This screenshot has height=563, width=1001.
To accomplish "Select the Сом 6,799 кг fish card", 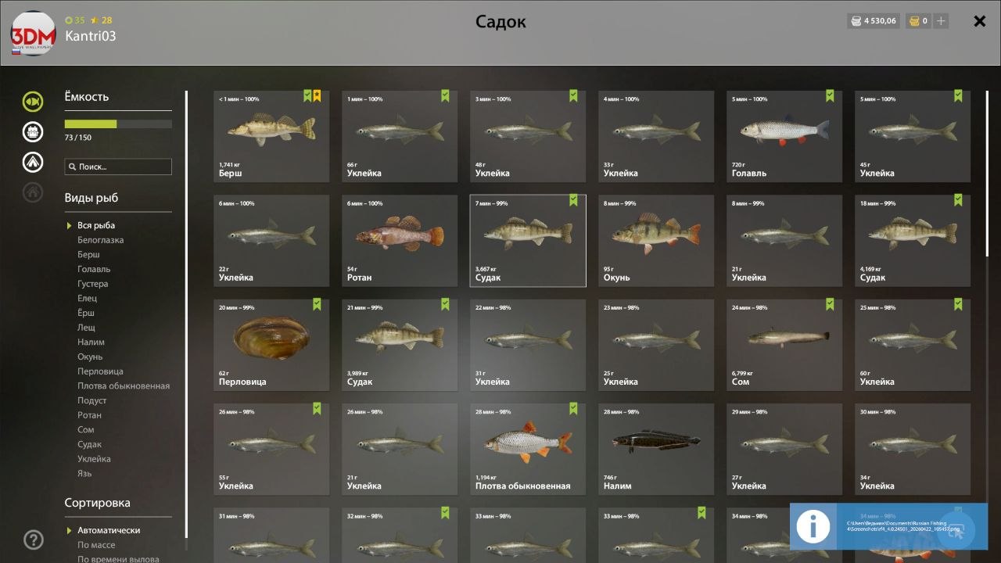I will [x=784, y=345].
